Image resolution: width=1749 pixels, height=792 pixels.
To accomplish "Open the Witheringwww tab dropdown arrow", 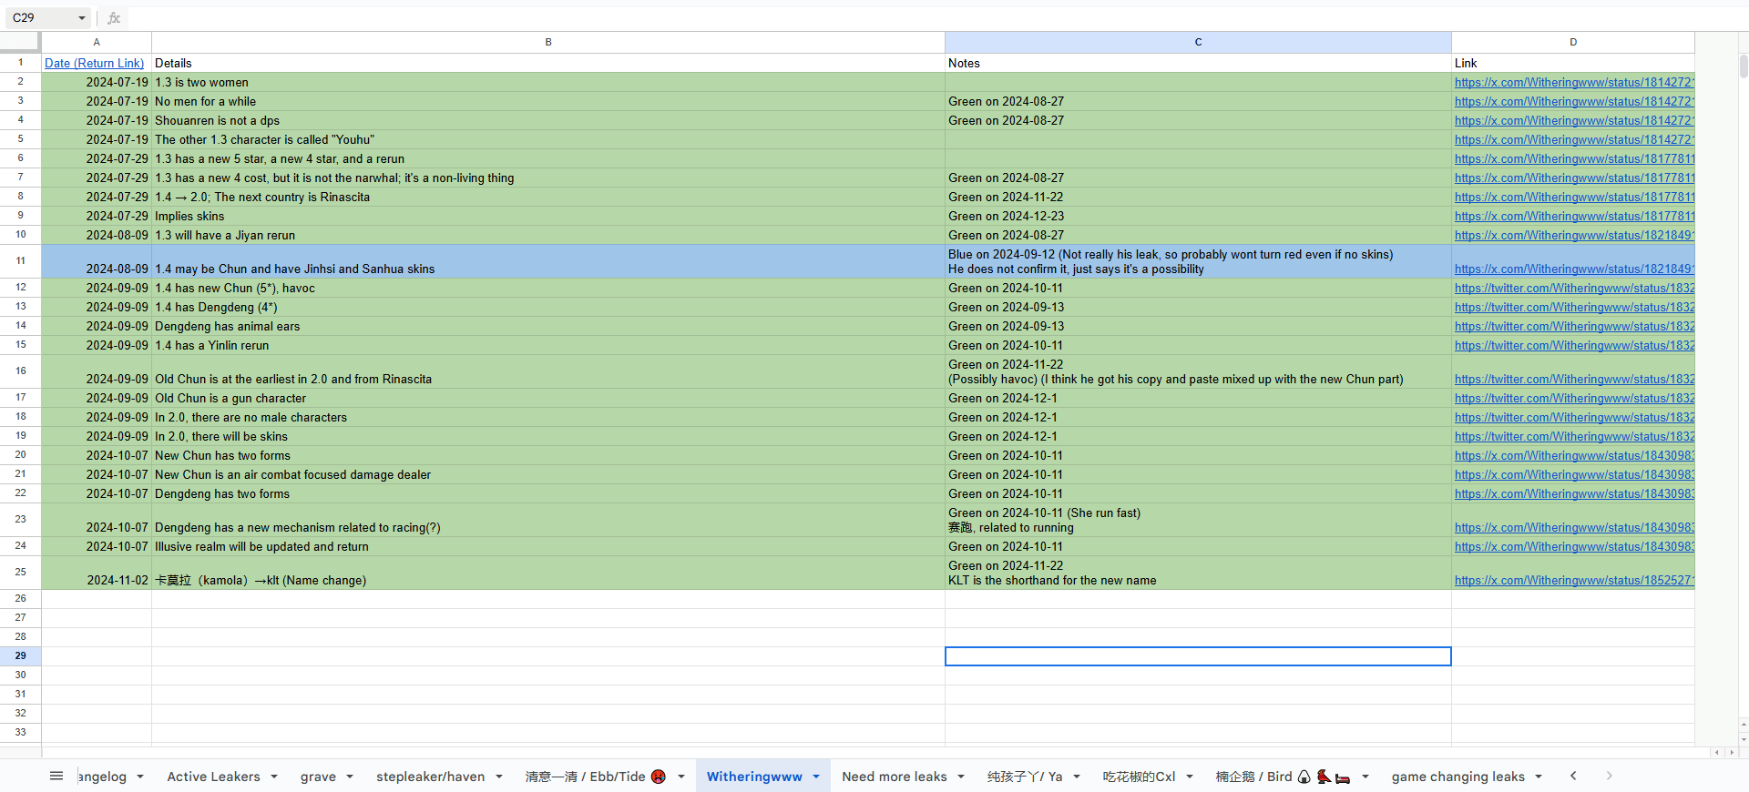I will 816,777.
